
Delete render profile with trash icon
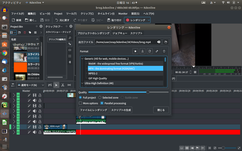164,51
